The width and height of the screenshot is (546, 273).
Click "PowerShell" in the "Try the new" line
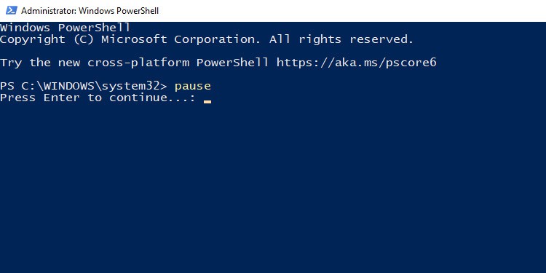tap(233, 63)
